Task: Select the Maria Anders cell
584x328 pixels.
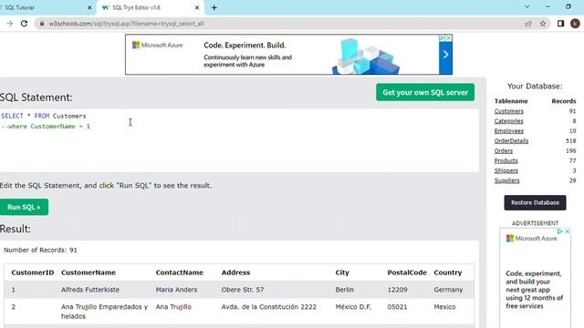Action: click(176, 290)
